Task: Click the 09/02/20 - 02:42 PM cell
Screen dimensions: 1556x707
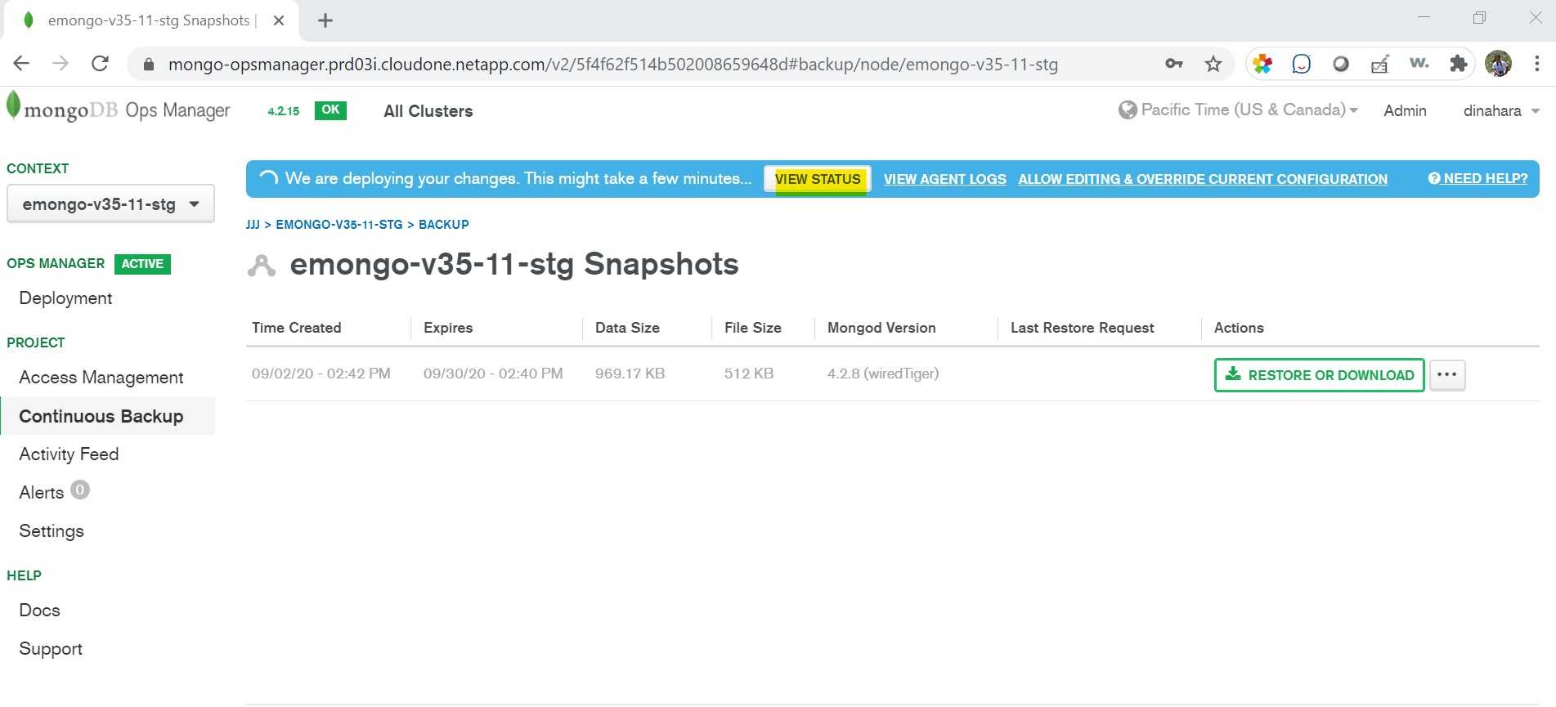Action: 321,374
